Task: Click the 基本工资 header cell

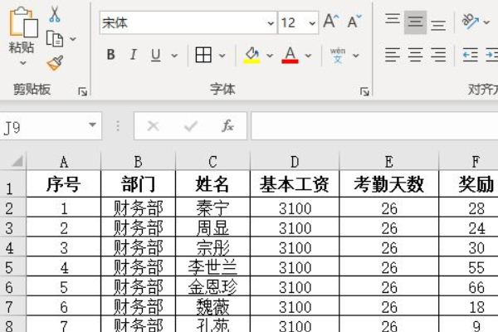Action: point(295,184)
